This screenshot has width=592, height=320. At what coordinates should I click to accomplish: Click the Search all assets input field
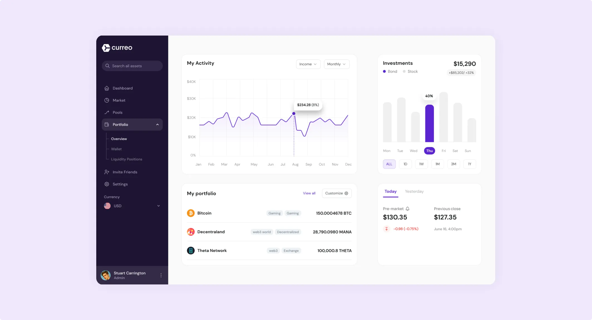click(132, 66)
